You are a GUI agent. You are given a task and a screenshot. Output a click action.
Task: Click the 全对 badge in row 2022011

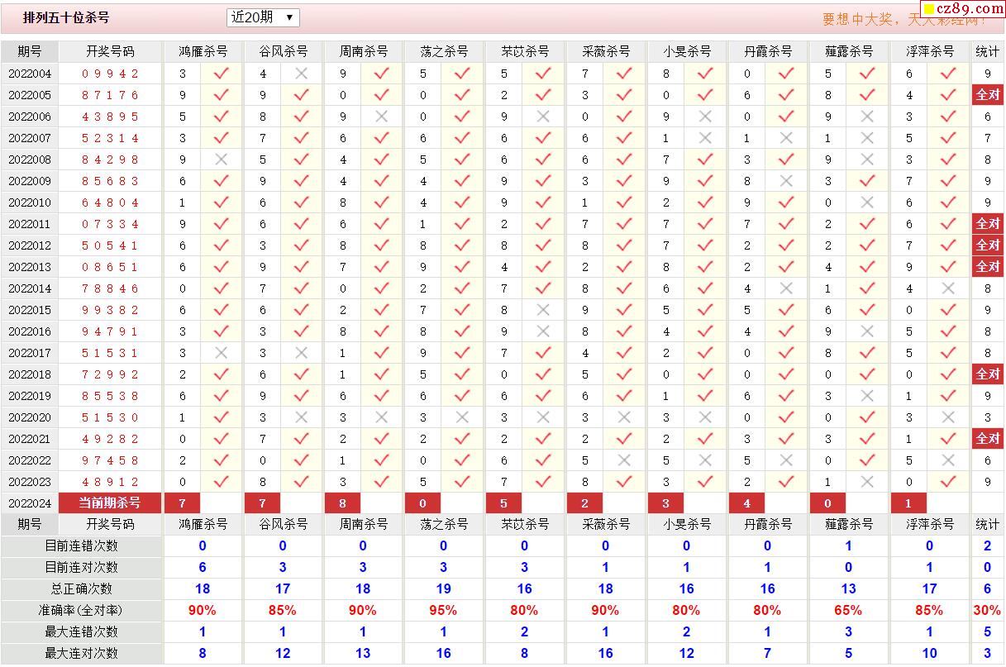[x=988, y=224]
